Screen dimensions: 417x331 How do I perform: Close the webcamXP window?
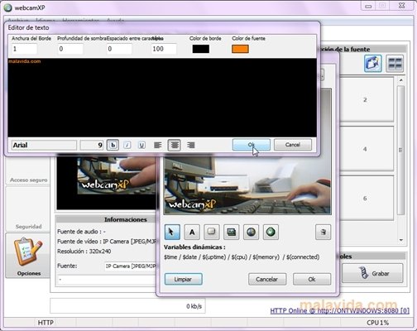coord(402,6)
